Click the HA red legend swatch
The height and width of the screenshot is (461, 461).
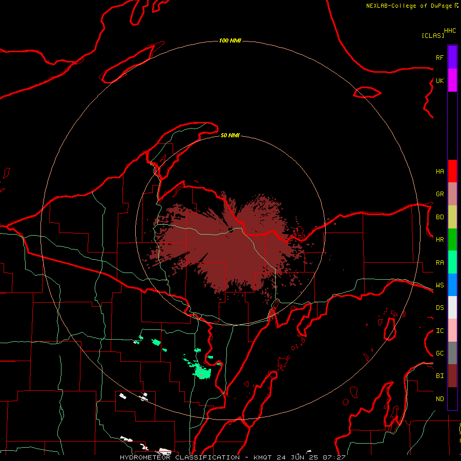coord(452,171)
